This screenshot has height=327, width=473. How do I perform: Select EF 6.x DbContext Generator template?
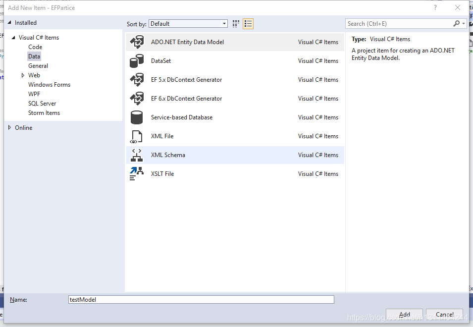coord(235,99)
